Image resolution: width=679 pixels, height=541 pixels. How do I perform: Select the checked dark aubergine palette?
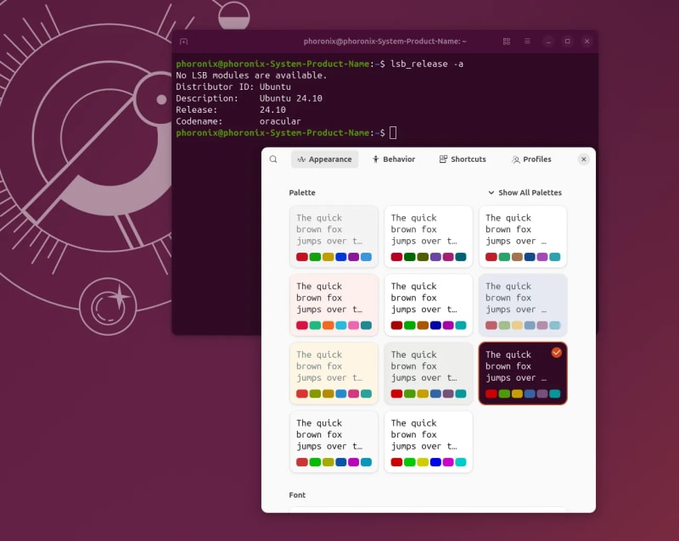[x=522, y=373]
